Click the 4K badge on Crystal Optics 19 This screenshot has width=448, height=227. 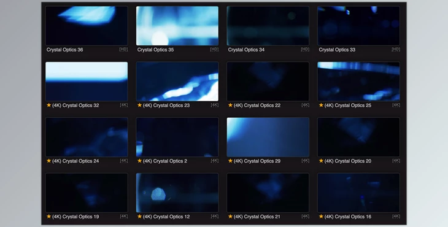point(124,217)
